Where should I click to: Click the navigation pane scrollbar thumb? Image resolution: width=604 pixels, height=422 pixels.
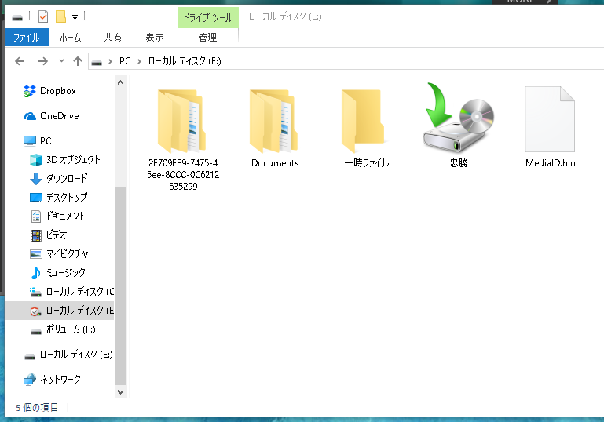click(121, 286)
